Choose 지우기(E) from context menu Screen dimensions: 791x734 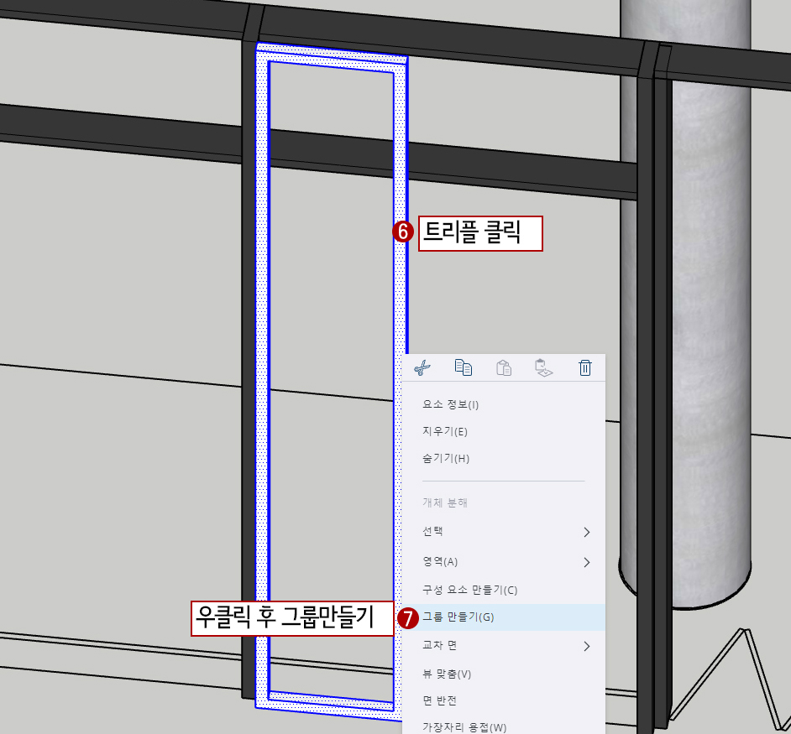tap(504, 431)
